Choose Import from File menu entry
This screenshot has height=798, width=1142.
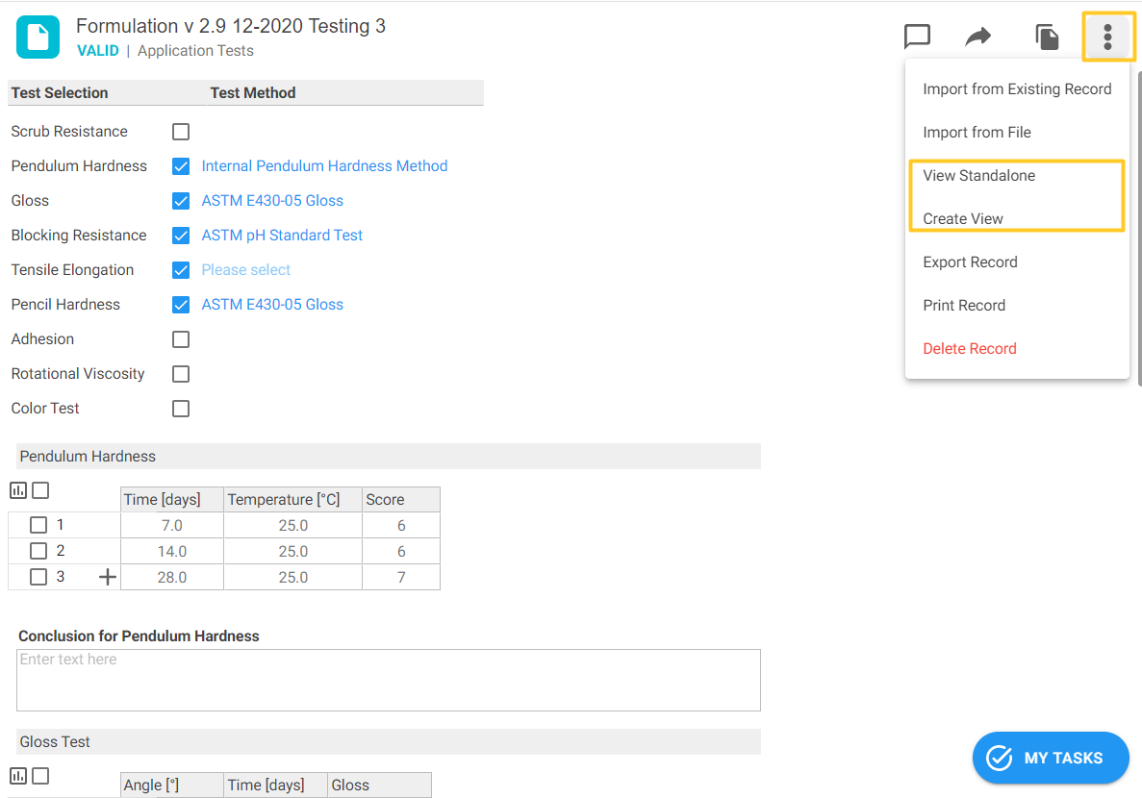[x=1017, y=133]
